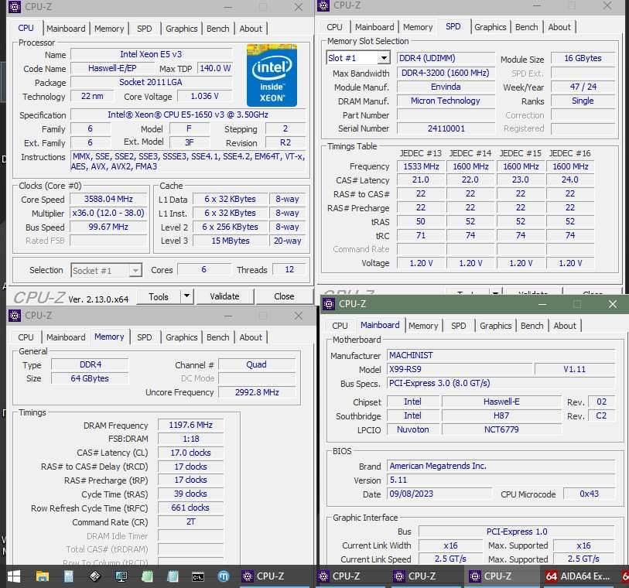Click the Level 3 cache value 15 MBytes

[x=231, y=241]
